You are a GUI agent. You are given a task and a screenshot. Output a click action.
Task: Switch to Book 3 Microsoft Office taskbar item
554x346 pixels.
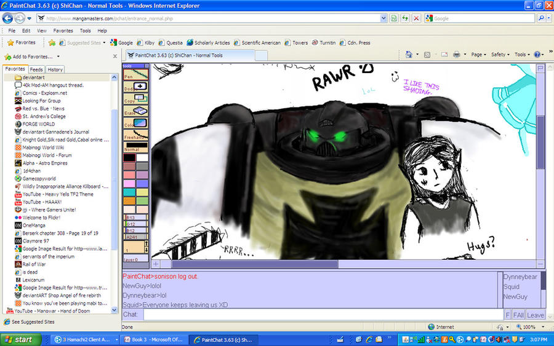(x=153, y=340)
